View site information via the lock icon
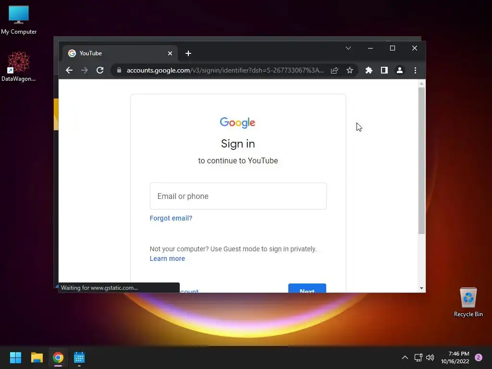 (119, 70)
